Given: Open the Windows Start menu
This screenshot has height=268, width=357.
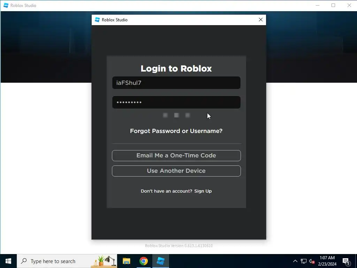Looking at the screenshot, I should point(8,261).
